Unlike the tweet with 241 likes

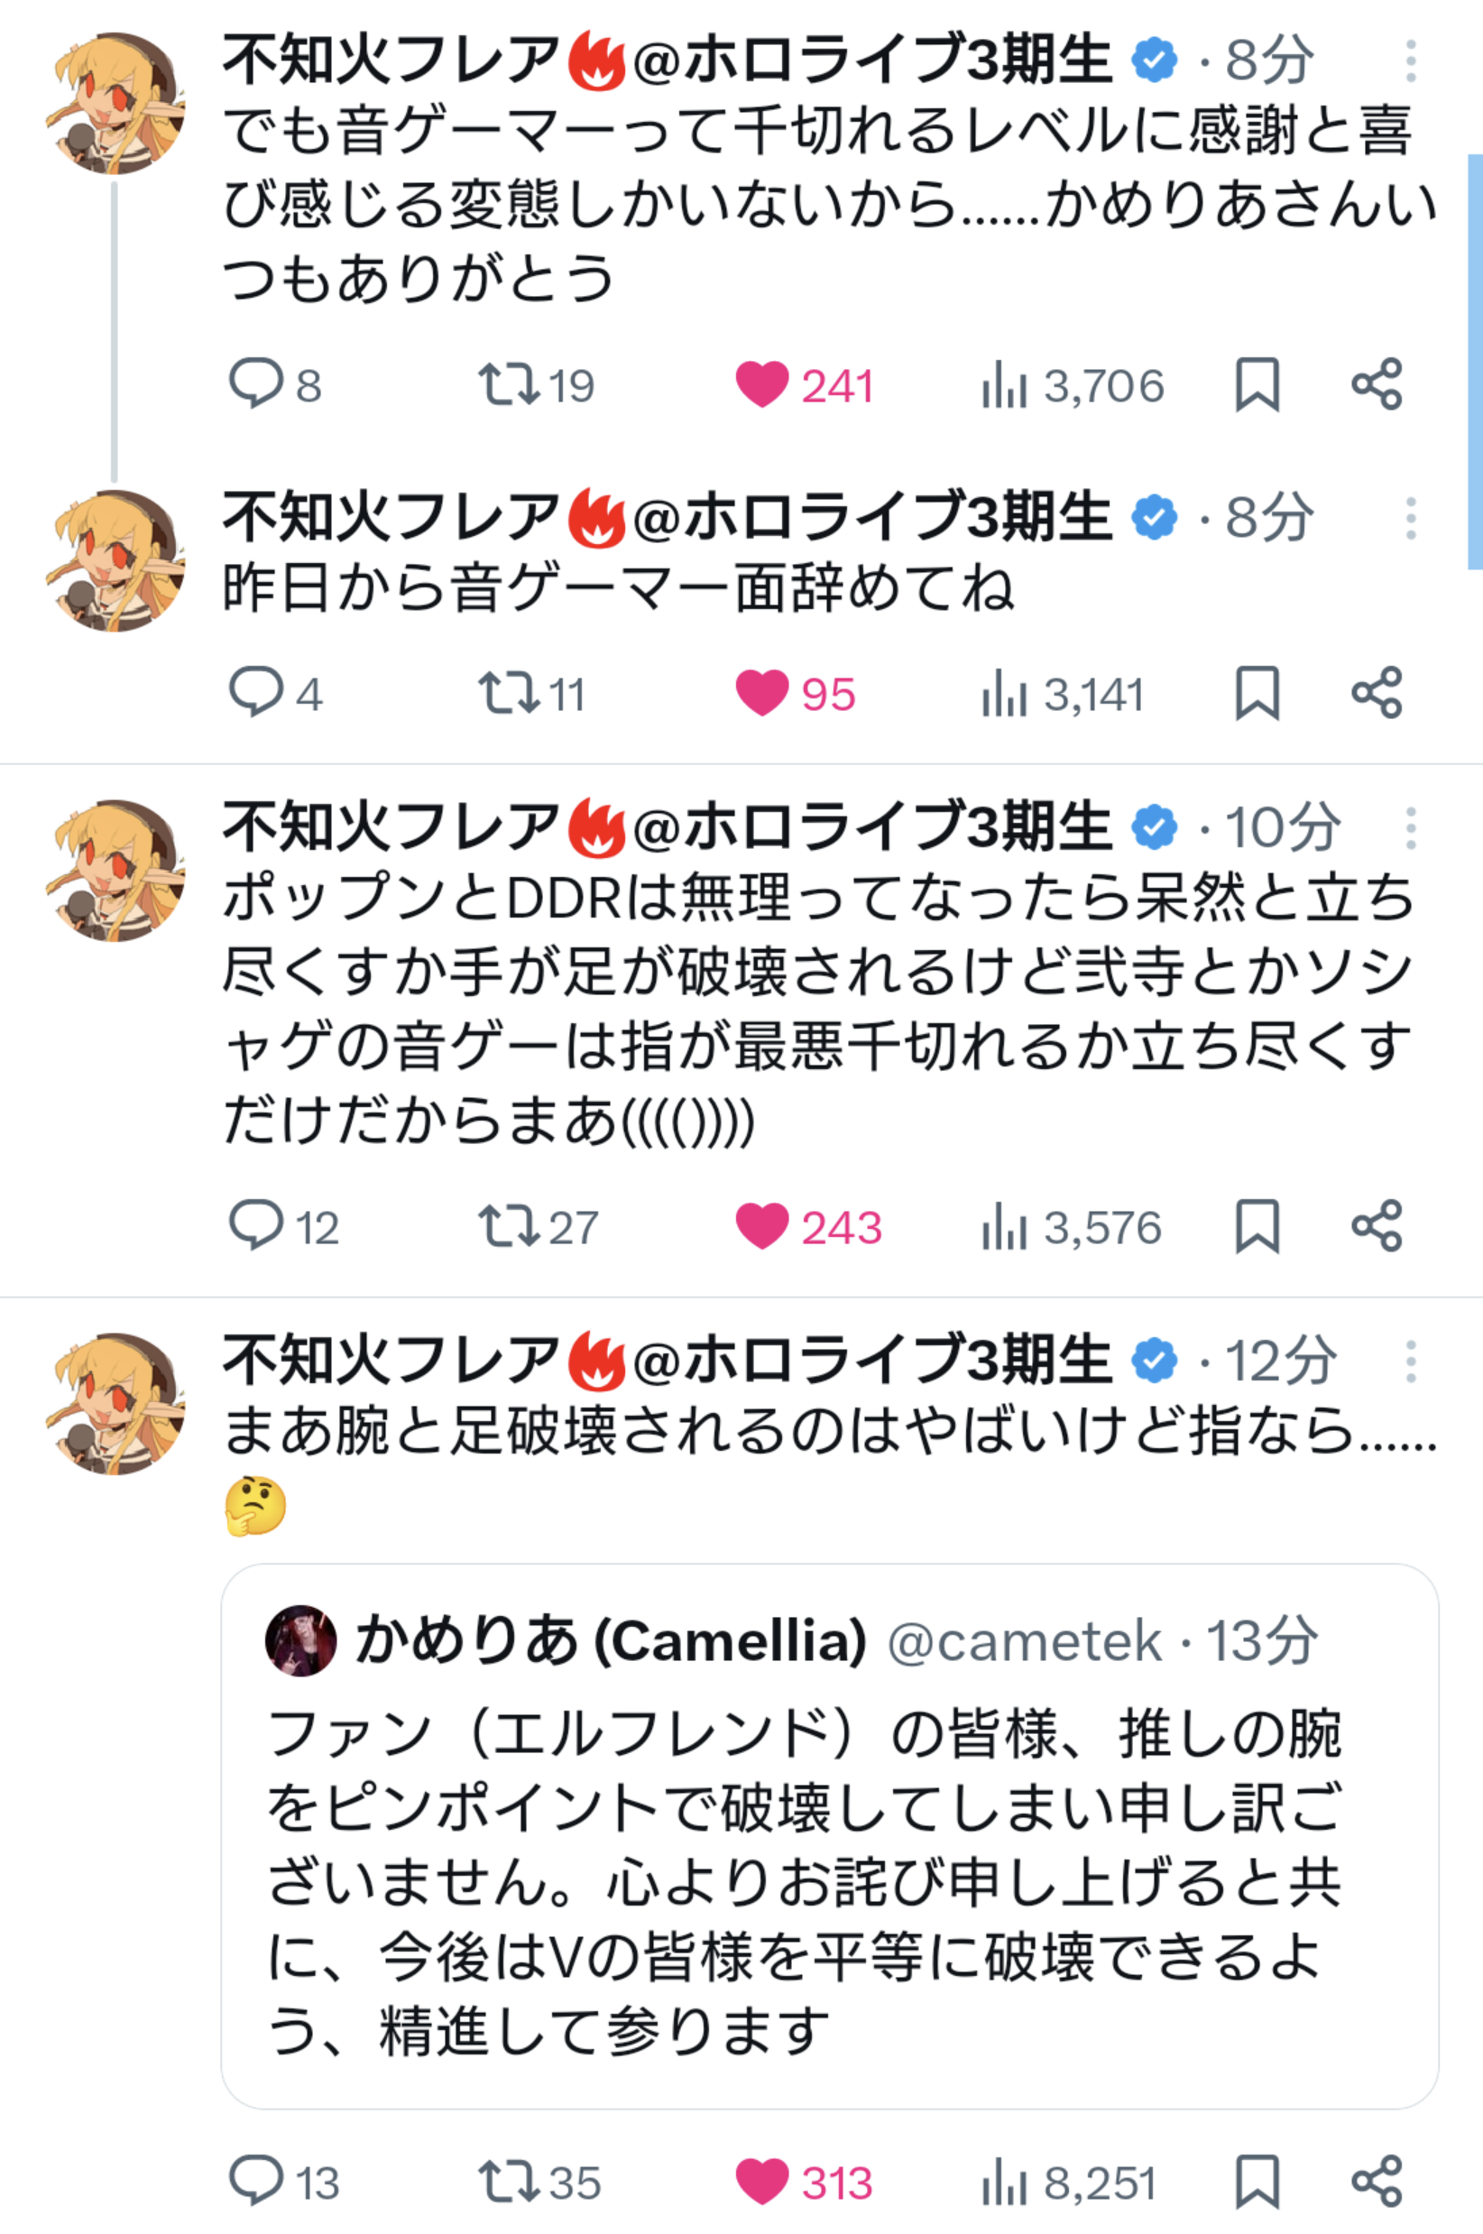coord(762,384)
